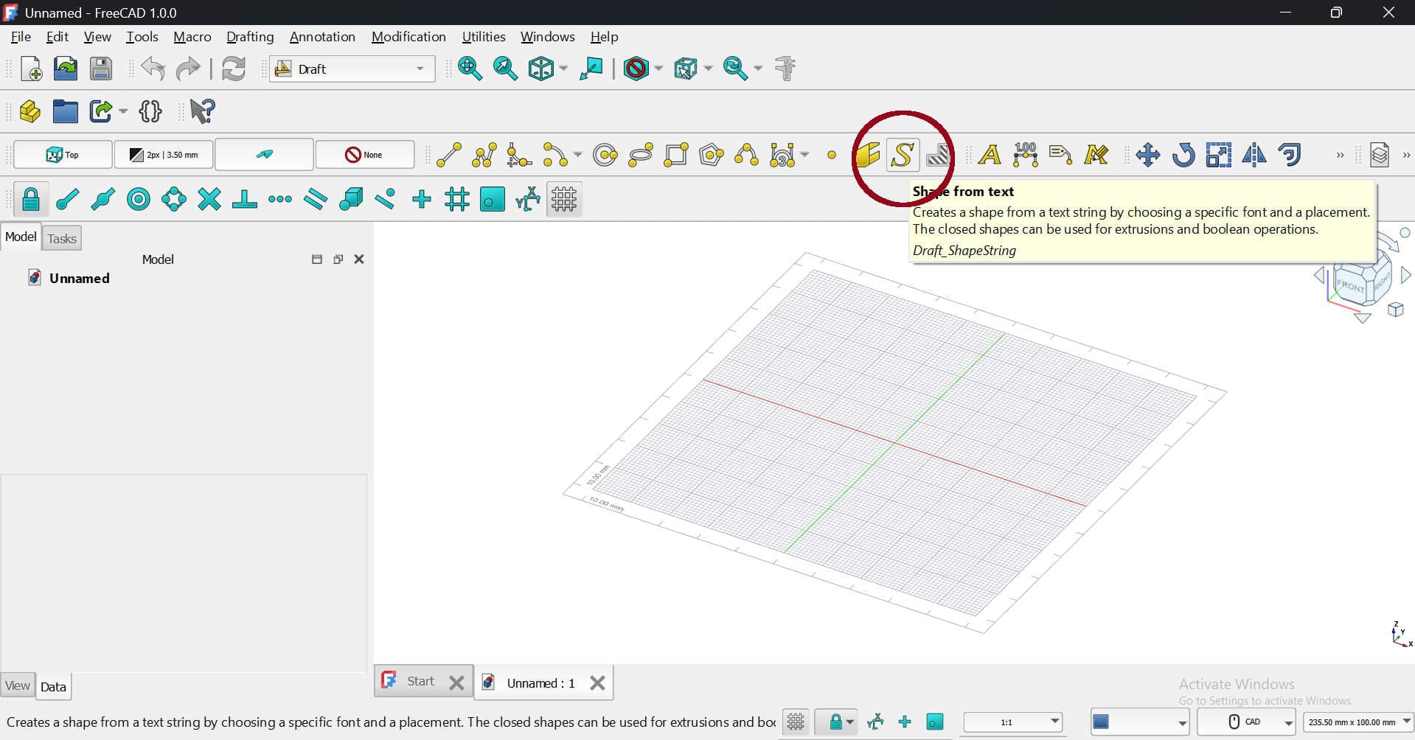Viewport: 1415px width, 740px height.
Task: Toggle construction mode button
Action: (264, 155)
